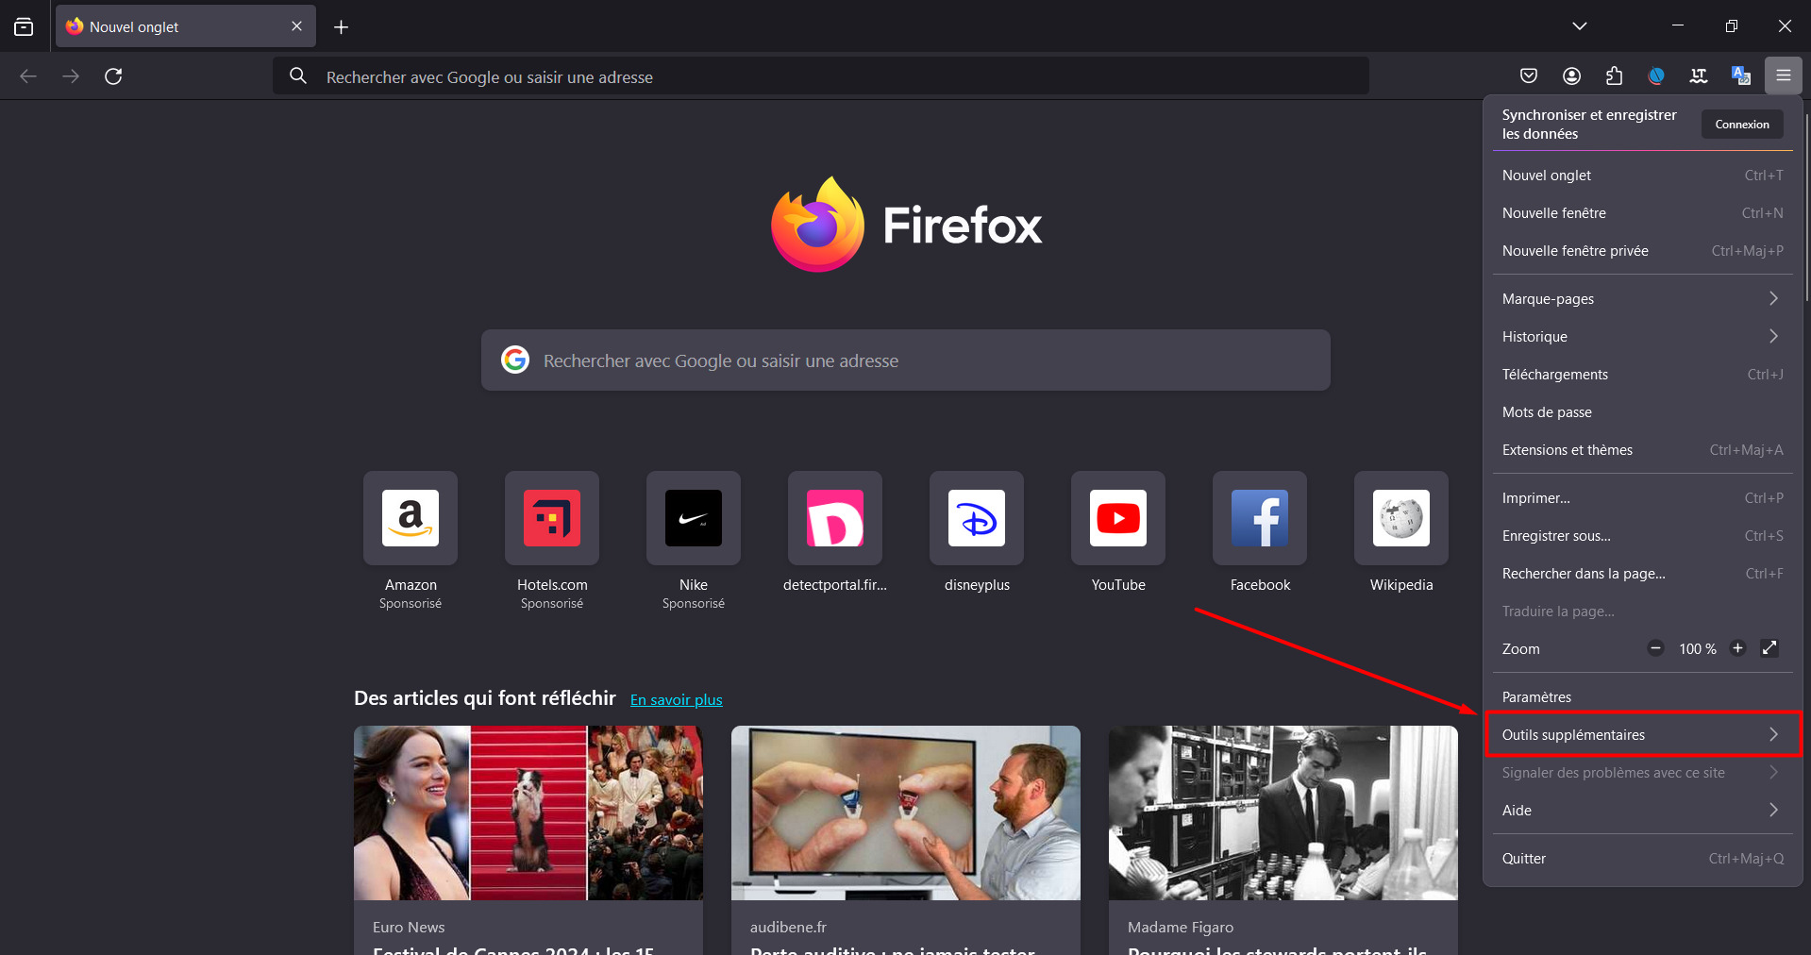1811x955 pixels.
Task: Click the search magnifier in address bar
Action: [298, 75]
